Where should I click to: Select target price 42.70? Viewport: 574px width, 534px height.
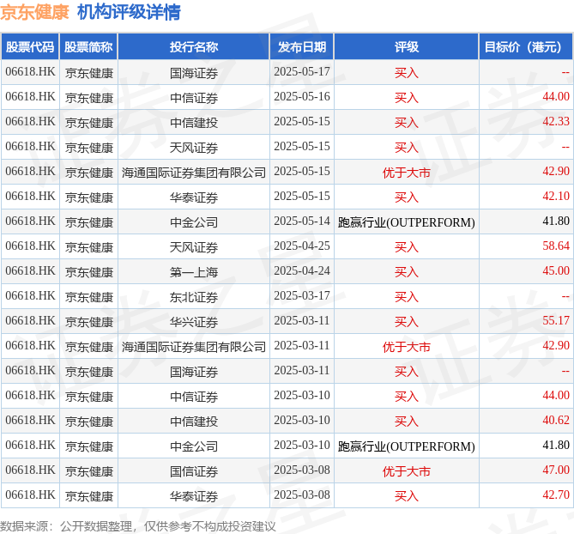pyautogui.click(x=556, y=495)
